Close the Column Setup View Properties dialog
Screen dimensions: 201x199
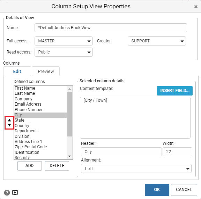196,7
